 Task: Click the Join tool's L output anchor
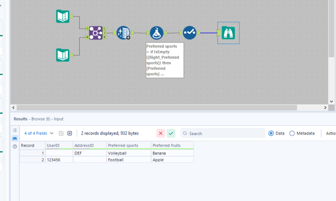(x=104, y=28)
